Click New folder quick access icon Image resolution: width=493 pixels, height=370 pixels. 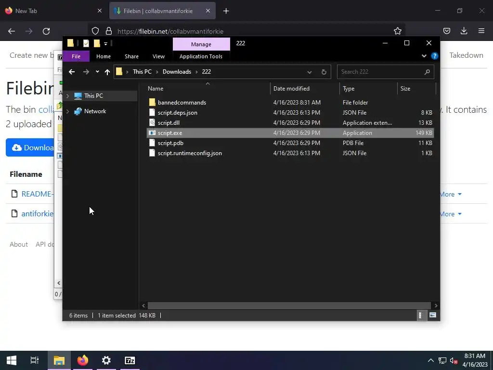[97, 43]
